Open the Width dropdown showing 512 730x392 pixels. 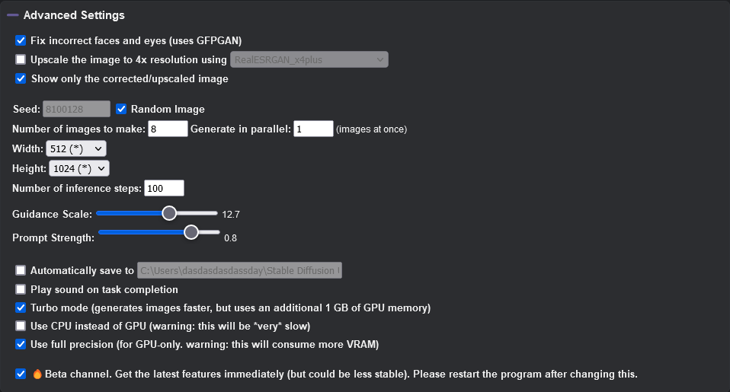tap(76, 148)
